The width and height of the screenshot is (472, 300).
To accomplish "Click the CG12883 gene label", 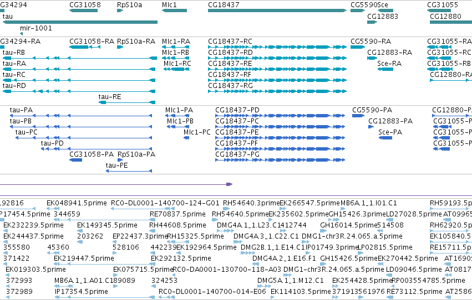I will click(x=382, y=16).
